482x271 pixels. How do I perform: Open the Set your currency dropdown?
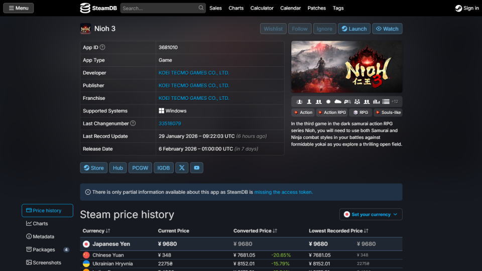371,214
